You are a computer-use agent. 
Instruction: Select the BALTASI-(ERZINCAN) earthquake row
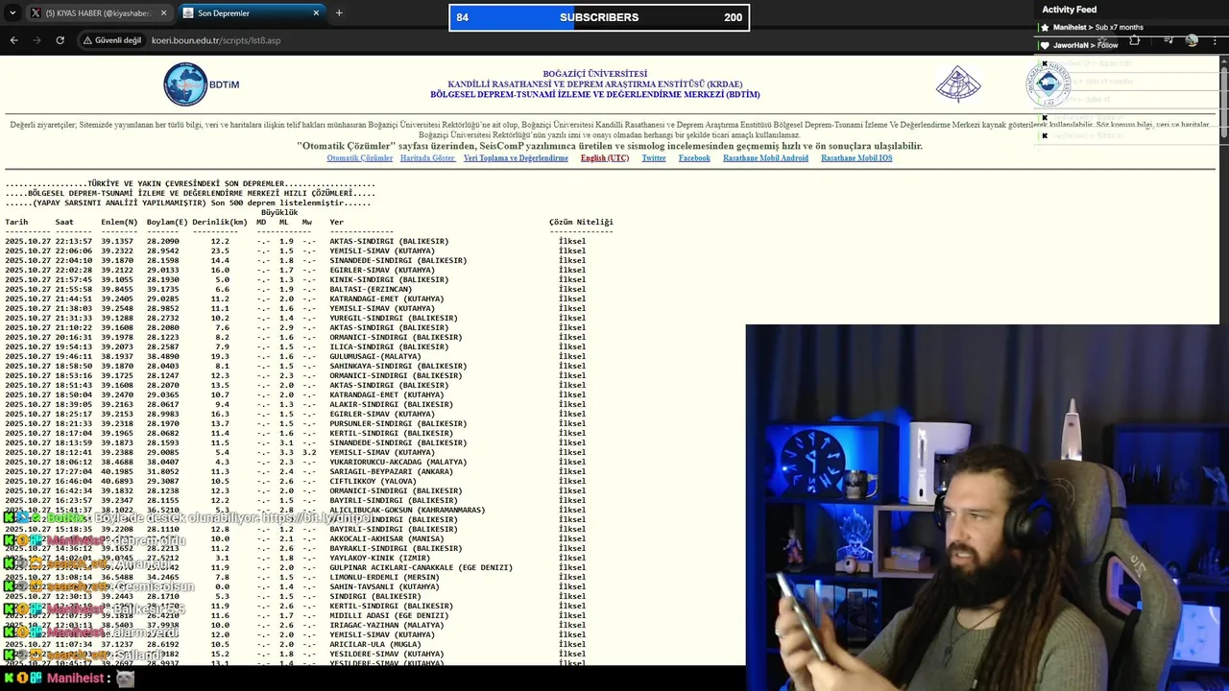click(x=295, y=289)
